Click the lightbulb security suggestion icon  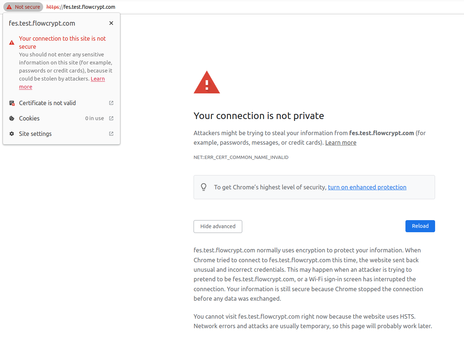pyautogui.click(x=203, y=187)
